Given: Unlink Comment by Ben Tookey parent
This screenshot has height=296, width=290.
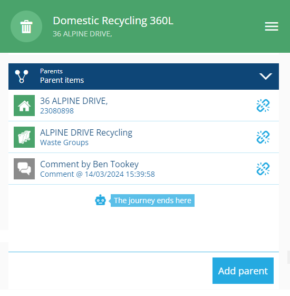Looking at the screenshot, I should 263,169.
